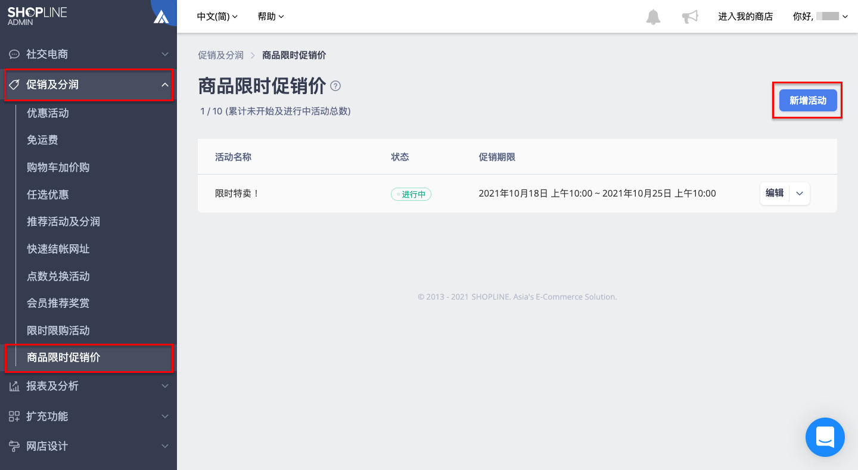Viewport: 858px width, 470px height.
Task: Click the 商品限时促销价 breadcrumb text
Action: (x=294, y=55)
